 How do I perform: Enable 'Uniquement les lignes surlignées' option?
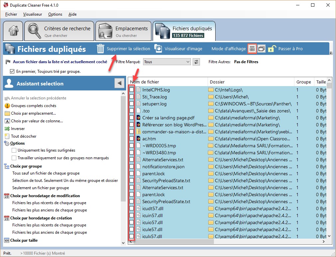tap(14, 150)
